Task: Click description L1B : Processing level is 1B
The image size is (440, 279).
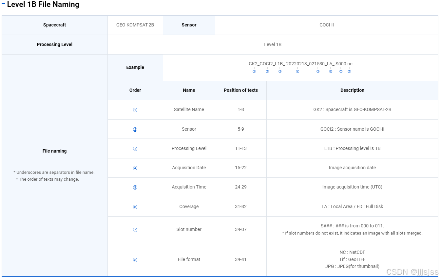Action: pos(352,148)
